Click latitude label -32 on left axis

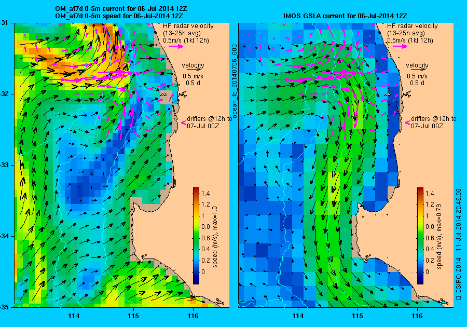(x=4, y=94)
